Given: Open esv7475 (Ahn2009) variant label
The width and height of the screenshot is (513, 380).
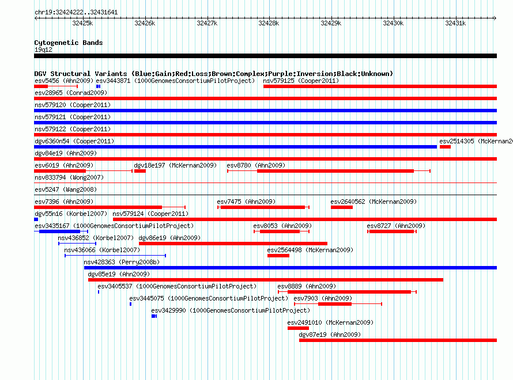Looking at the screenshot, I should pyautogui.click(x=246, y=202).
